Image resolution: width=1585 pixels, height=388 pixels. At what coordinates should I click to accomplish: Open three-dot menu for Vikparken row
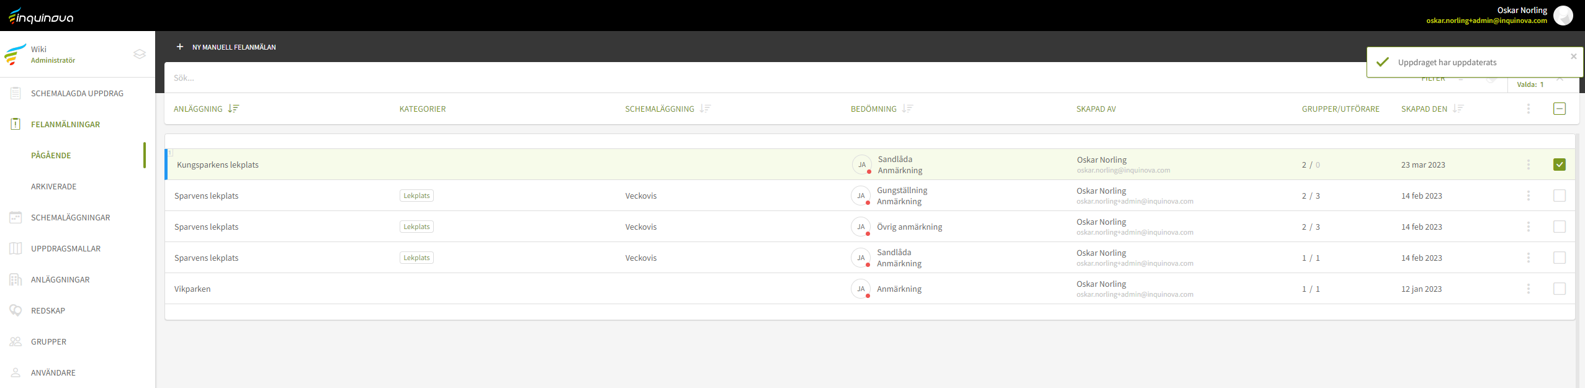1528,289
